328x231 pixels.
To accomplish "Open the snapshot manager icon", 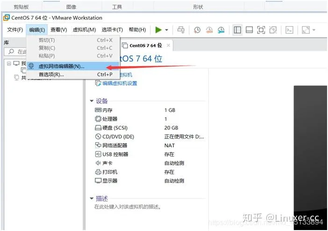I will [221, 30].
